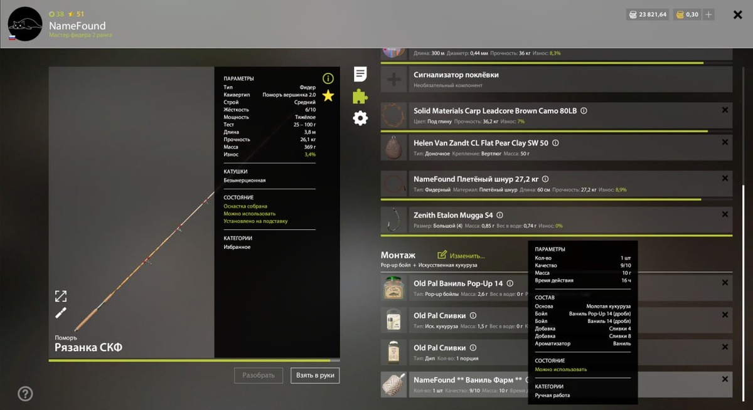
Task: Click the Old Pal Сливки corn jar thumbnail
Action: [x=394, y=320]
